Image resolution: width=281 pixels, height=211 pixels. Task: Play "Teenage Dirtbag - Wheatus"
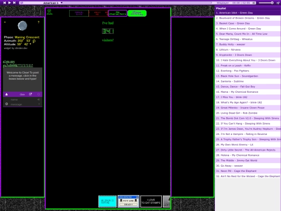pos(248,39)
